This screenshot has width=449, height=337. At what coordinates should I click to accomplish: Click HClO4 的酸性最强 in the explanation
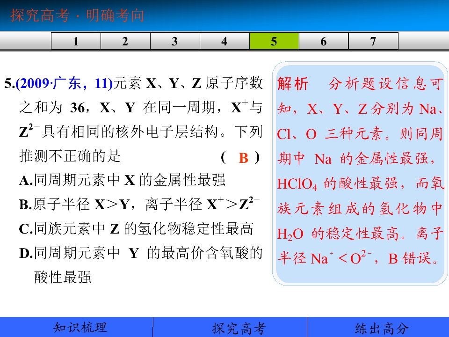pos(338,183)
